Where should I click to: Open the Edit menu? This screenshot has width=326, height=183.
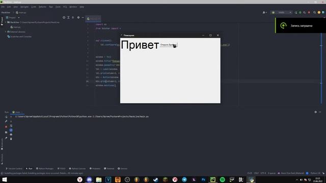pos(9,7)
